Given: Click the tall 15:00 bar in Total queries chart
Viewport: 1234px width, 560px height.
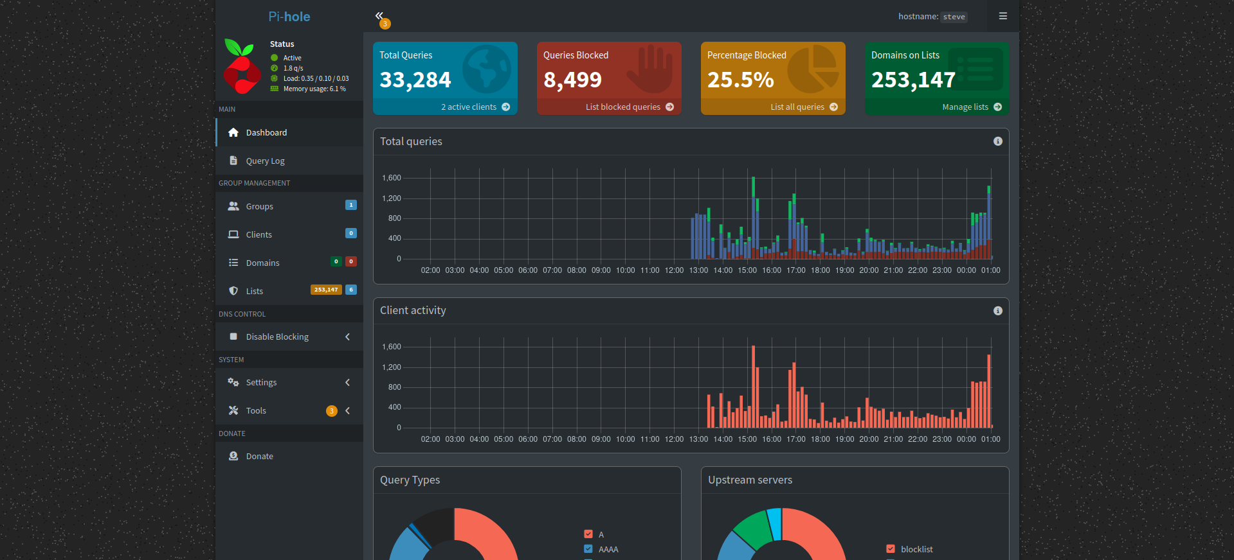Looking at the screenshot, I should pyautogui.click(x=753, y=218).
